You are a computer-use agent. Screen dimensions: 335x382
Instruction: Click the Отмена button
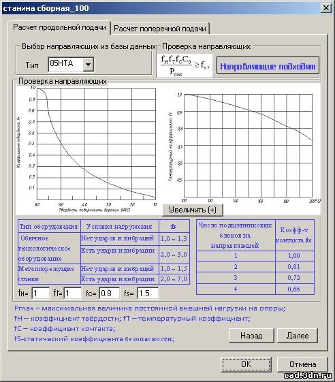(x=302, y=364)
